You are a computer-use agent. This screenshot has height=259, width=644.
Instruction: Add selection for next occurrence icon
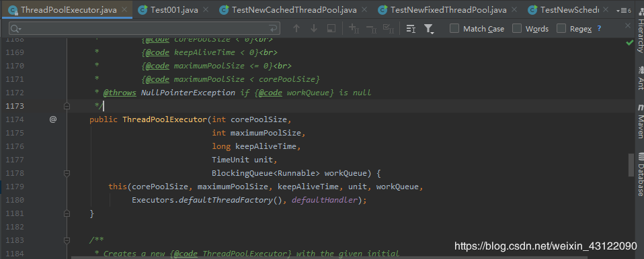(354, 28)
